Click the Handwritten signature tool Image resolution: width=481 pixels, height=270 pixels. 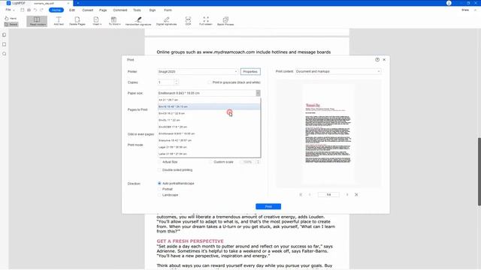pos(138,21)
